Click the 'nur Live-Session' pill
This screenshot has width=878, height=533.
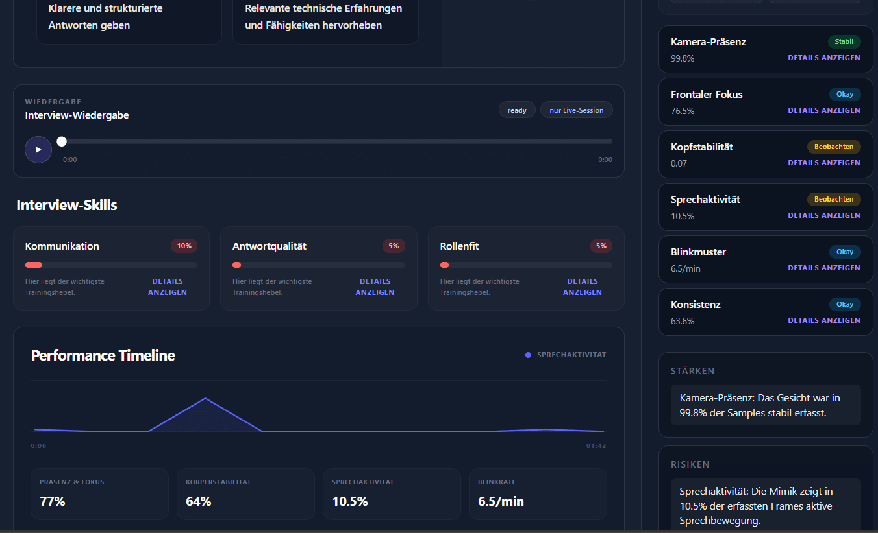(x=577, y=110)
